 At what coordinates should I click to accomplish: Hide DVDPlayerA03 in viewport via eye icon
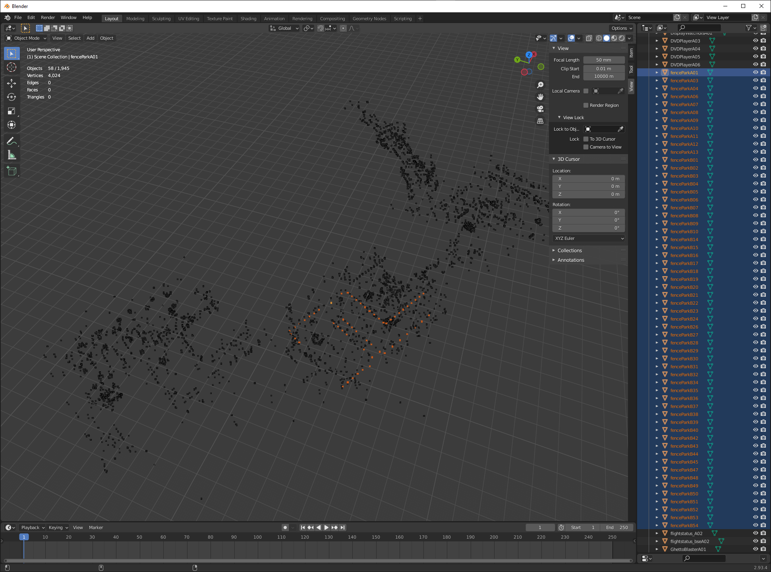[x=756, y=41]
